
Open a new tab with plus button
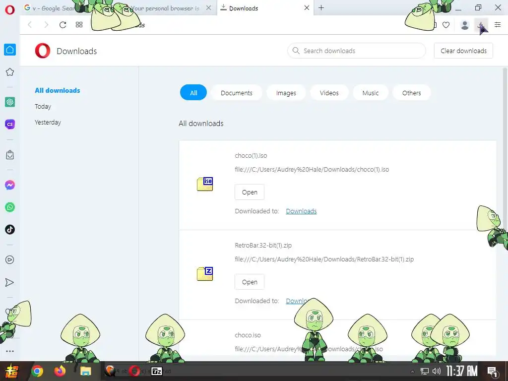321,8
